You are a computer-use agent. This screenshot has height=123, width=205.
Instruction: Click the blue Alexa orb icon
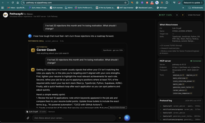[30, 36]
